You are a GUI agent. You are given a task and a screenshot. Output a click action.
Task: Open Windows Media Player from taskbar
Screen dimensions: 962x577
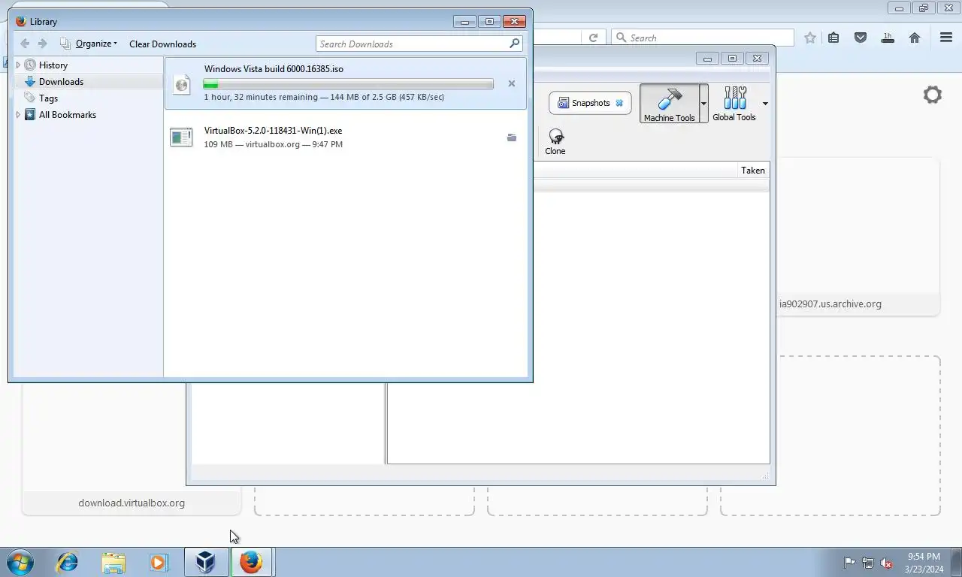coord(159,562)
